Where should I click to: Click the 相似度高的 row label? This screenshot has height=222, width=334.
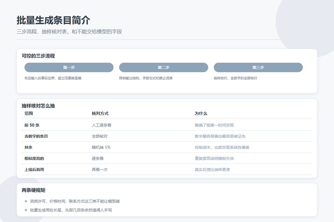[x=34, y=158]
